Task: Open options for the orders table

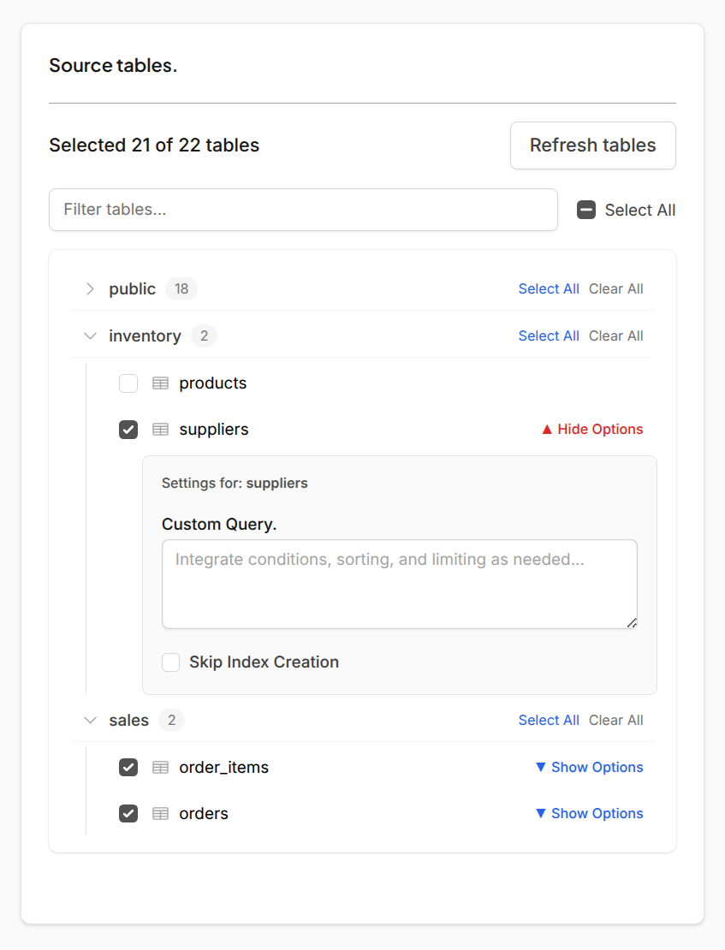Action: (x=589, y=813)
